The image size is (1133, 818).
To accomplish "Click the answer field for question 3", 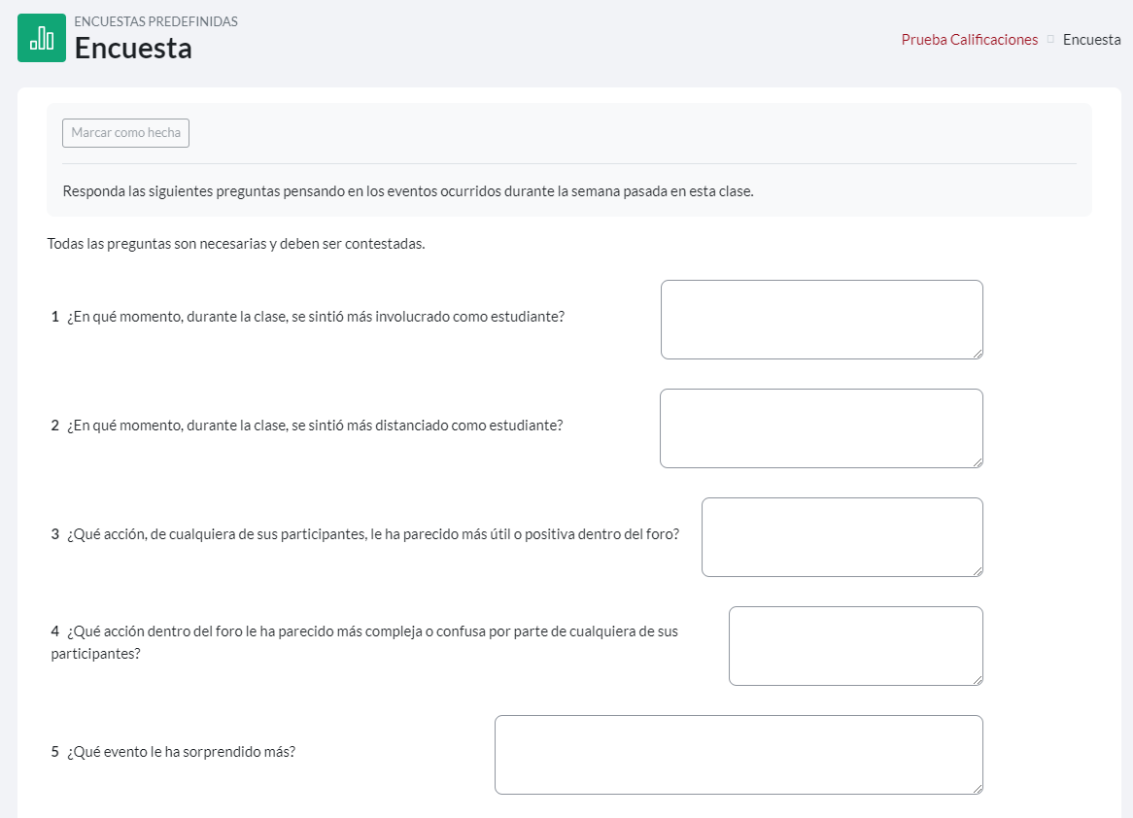I will tap(841, 537).
